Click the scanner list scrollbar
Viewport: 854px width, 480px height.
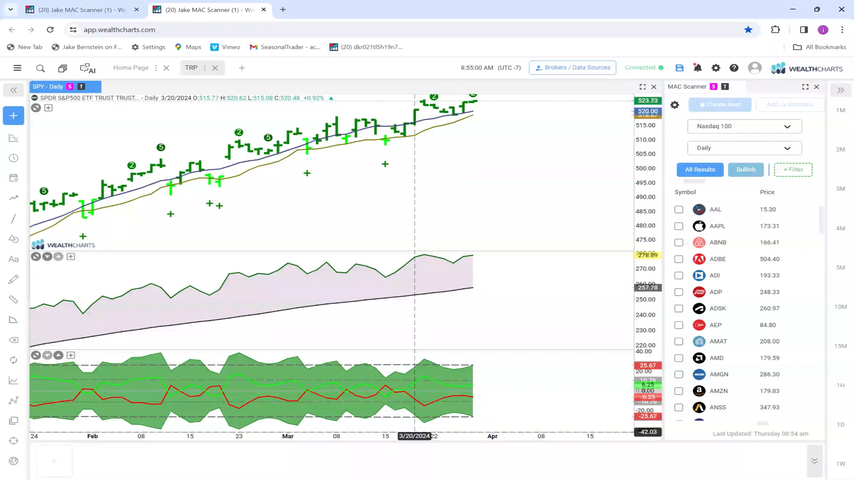(821, 220)
